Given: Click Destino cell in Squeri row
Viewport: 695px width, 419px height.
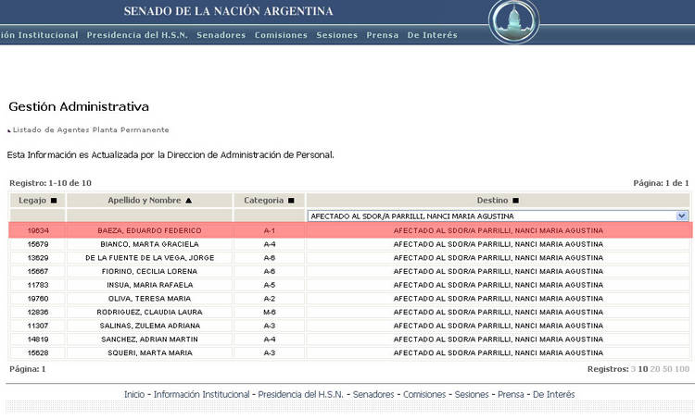Looking at the screenshot, I should (499, 353).
